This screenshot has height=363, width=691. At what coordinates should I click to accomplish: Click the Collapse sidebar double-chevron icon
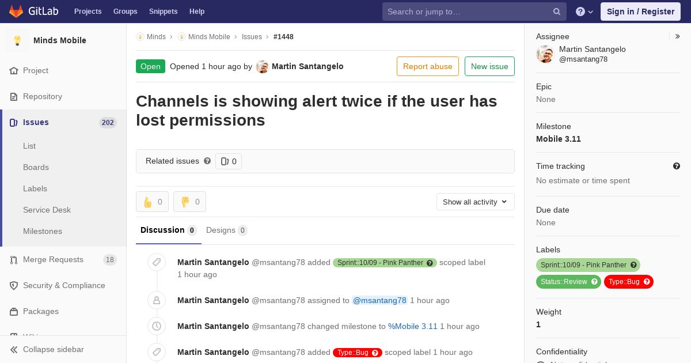[14, 350]
